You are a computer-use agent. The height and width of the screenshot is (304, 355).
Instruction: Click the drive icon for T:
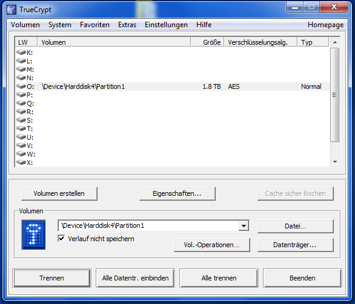point(21,129)
